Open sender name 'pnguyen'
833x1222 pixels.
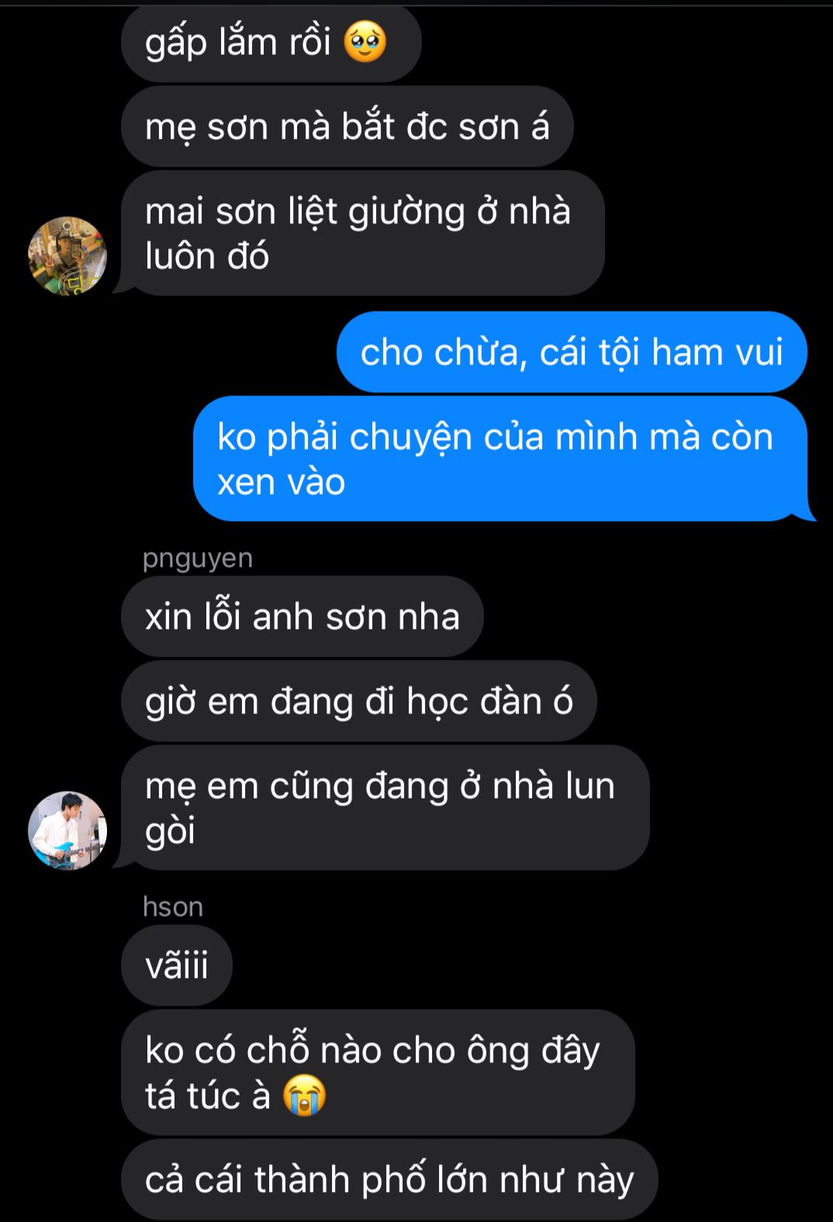point(198,558)
